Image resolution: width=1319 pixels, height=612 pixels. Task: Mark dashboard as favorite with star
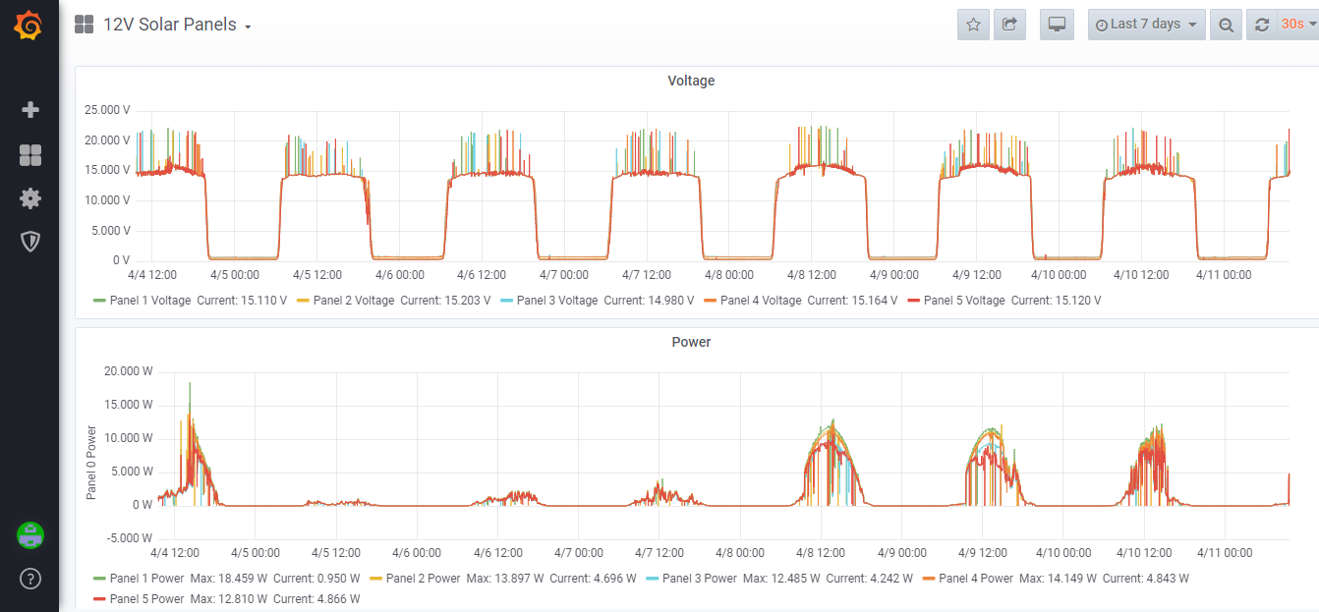[973, 25]
